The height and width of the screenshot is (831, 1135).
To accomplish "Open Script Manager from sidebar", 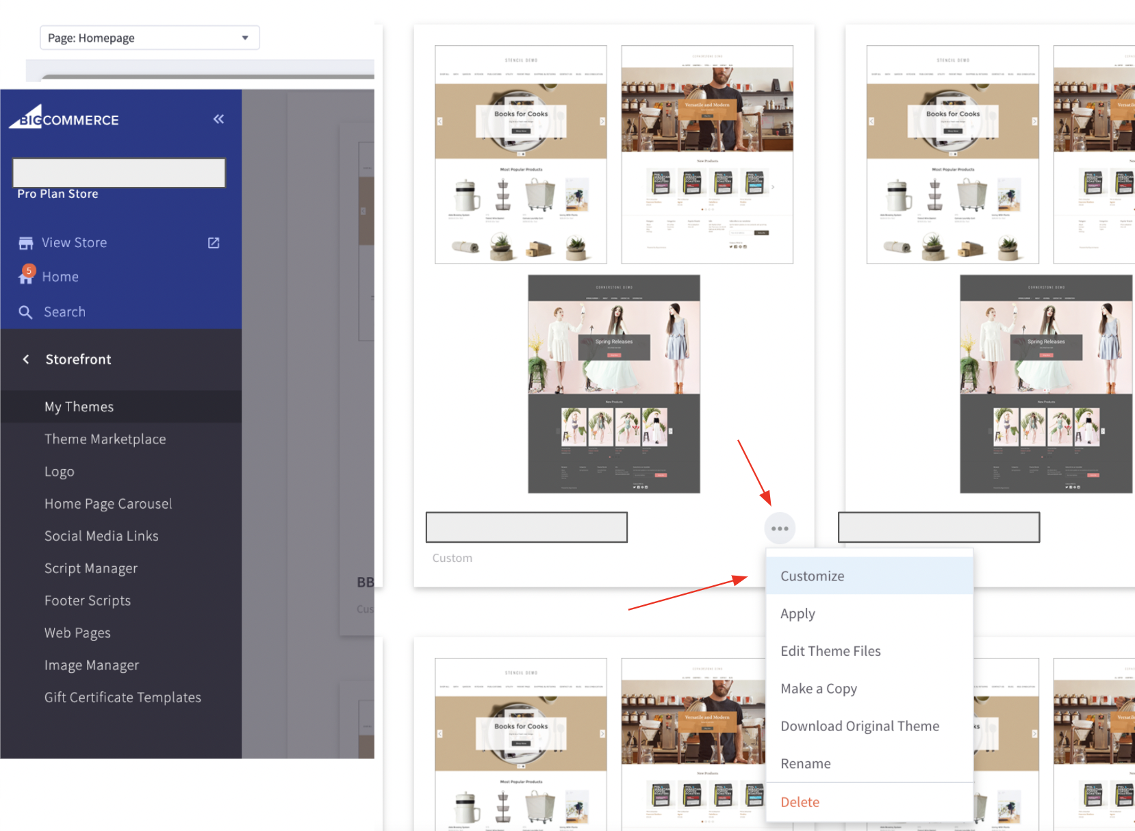I will 90,568.
